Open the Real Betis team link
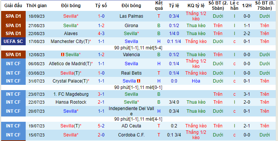278x141 pixels. pos(131,73)
